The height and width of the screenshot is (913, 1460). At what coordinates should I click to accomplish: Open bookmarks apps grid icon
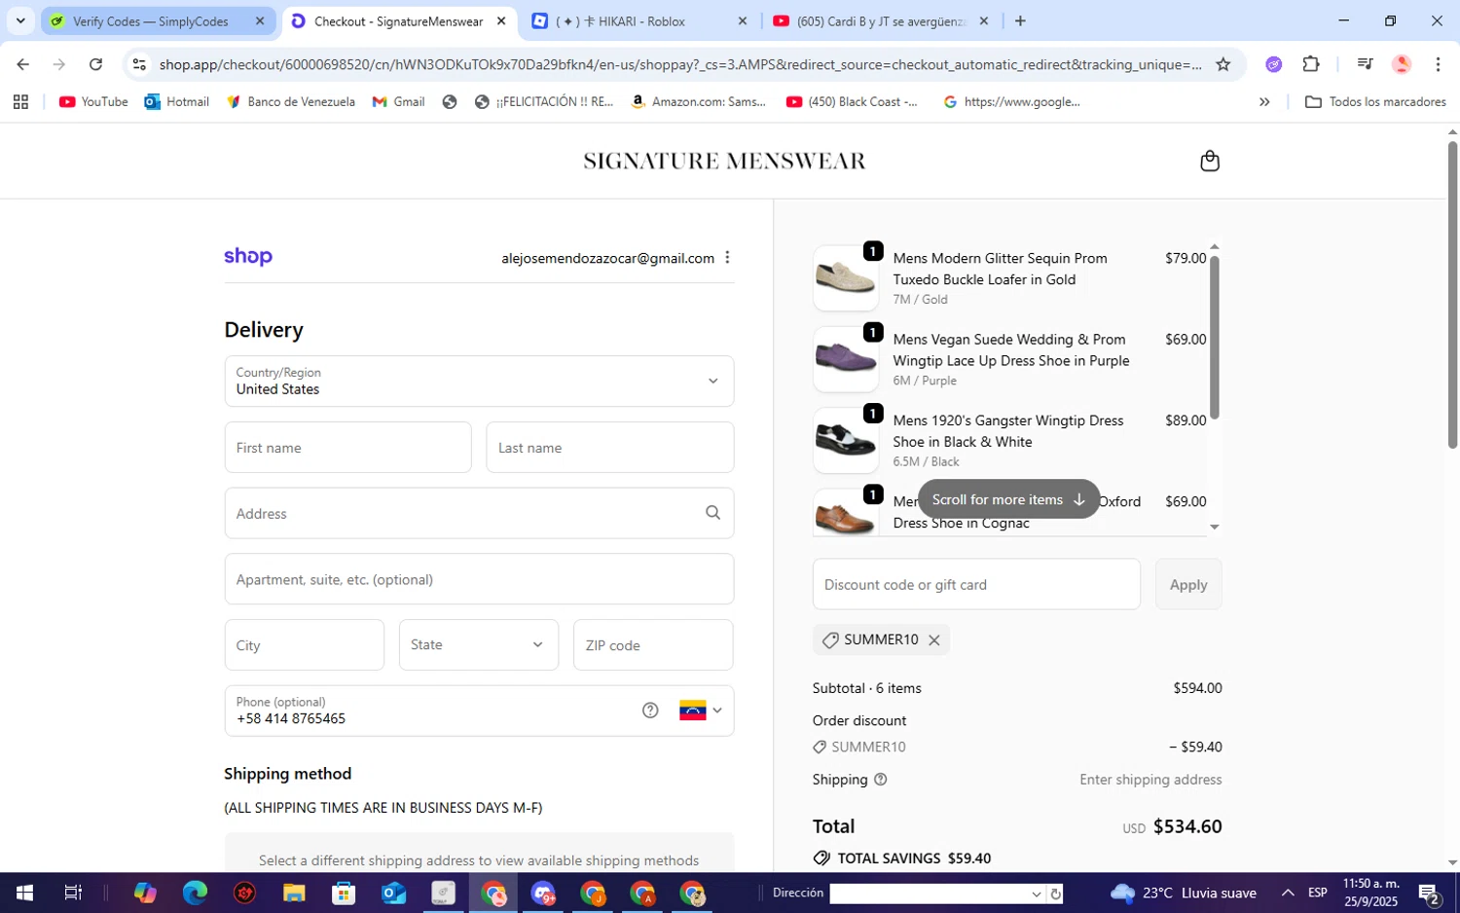[x=20, y=101]
